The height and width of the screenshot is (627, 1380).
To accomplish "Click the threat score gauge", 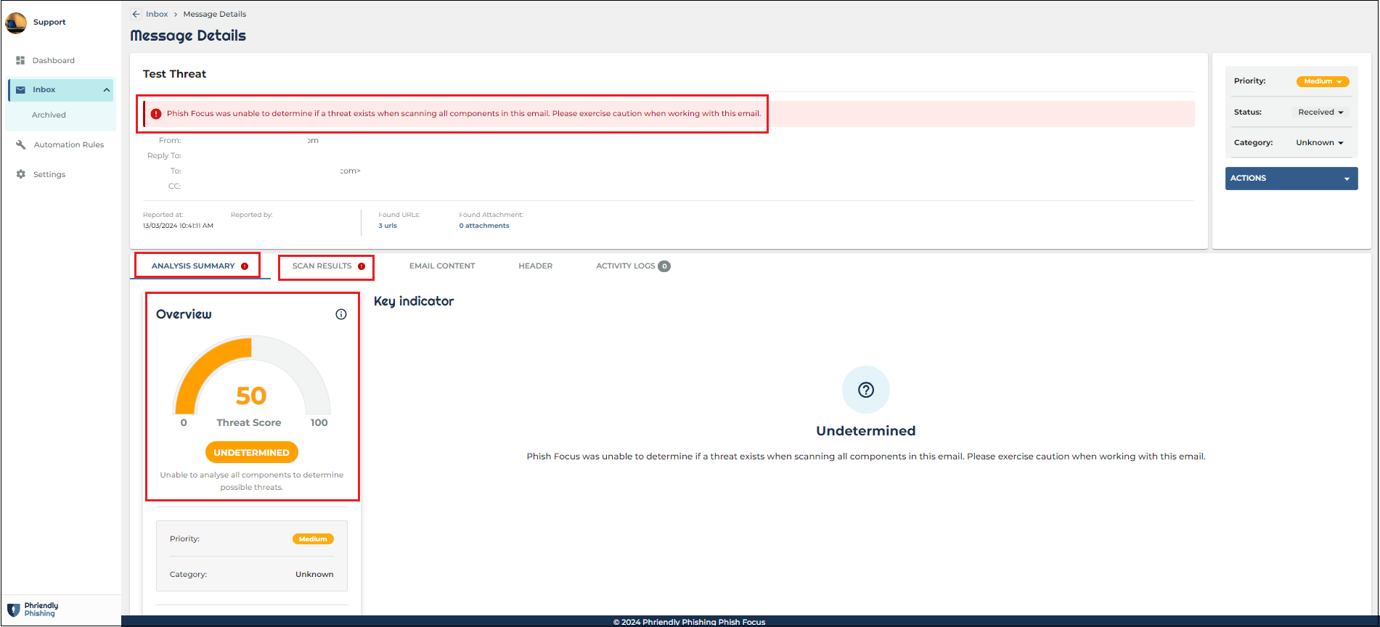I will 252,374.
